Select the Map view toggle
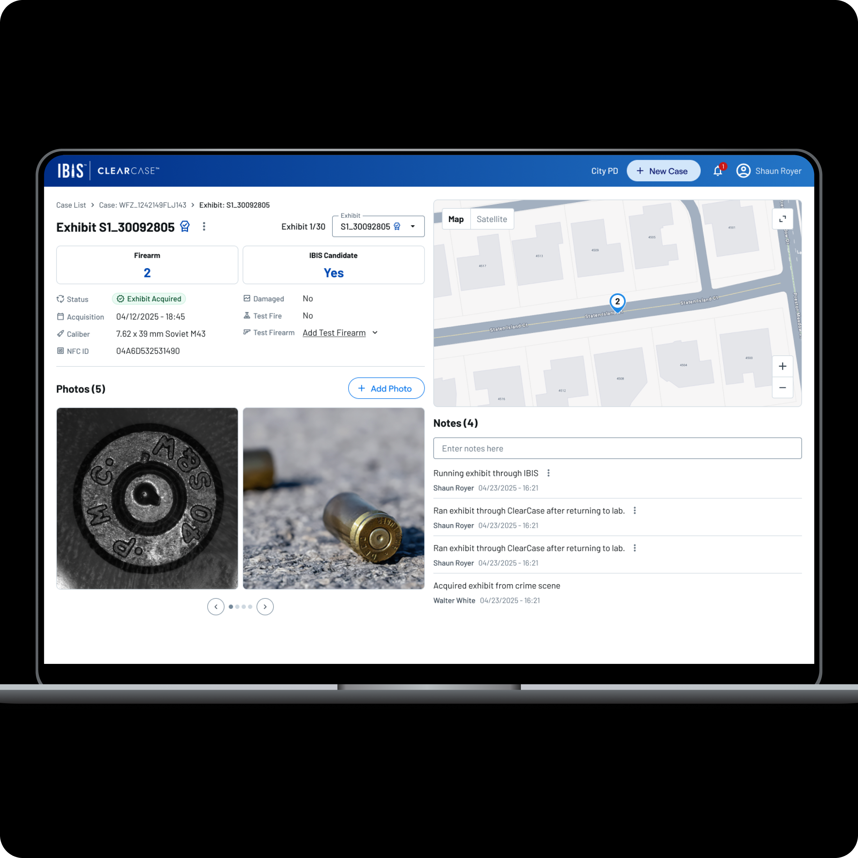The image size is (858, 858). (456, 219)
